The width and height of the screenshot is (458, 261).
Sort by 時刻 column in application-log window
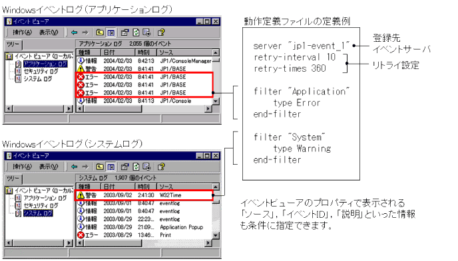146,52
